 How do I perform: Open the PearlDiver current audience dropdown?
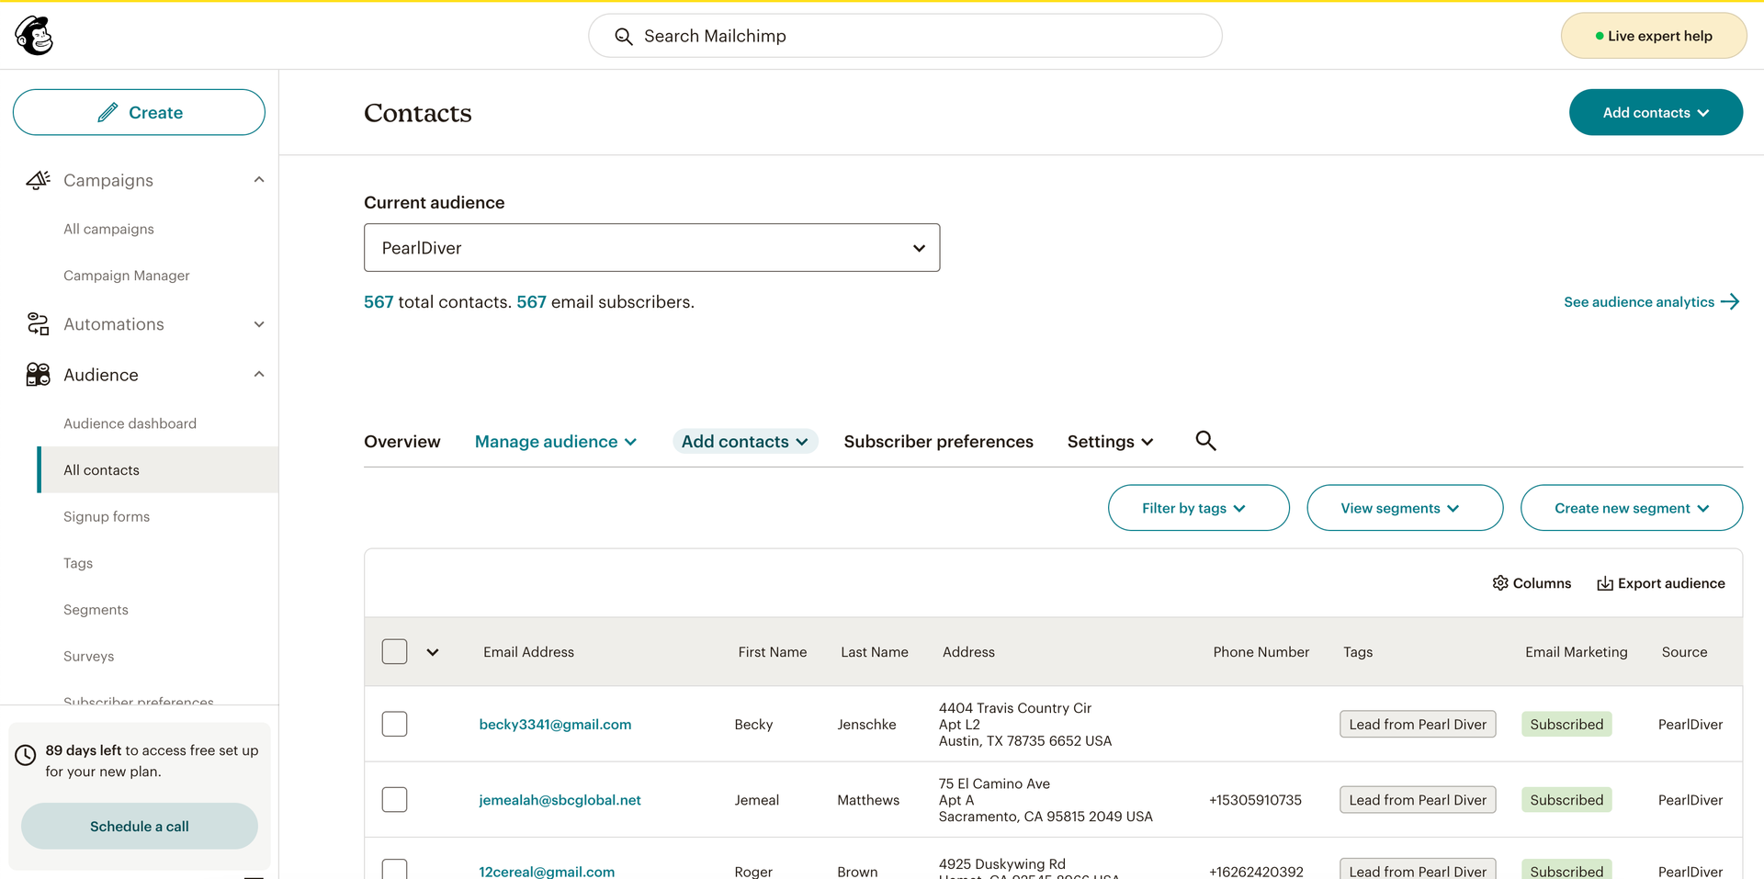point(651,248)
